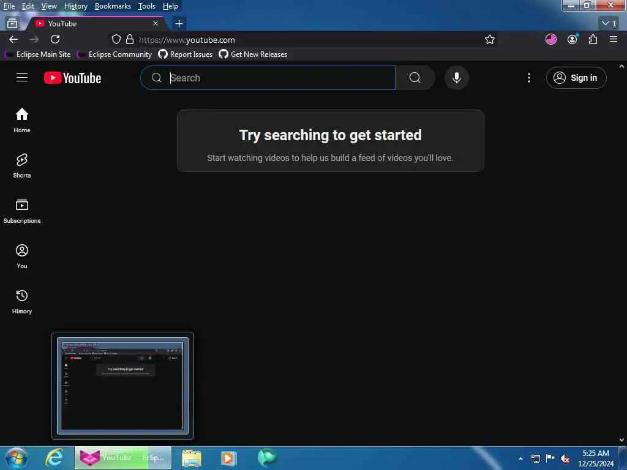Click the Action Center flag icon
The width and height of the screenshot is (627, 470).
(550, 458)
